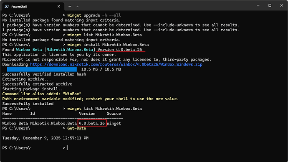Minimize the terminal window
This screenshot has height=162, width=288.
click(x=258, y=5)
